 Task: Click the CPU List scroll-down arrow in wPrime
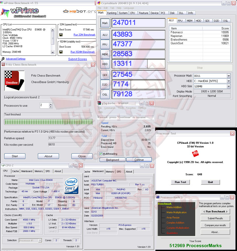(x=53, y=52)
